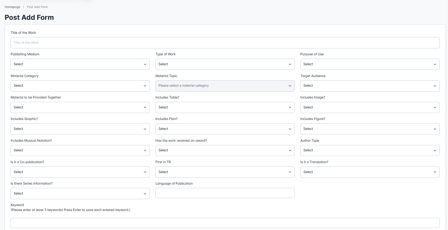Click the Includes Image? chevron arrow

435,107
